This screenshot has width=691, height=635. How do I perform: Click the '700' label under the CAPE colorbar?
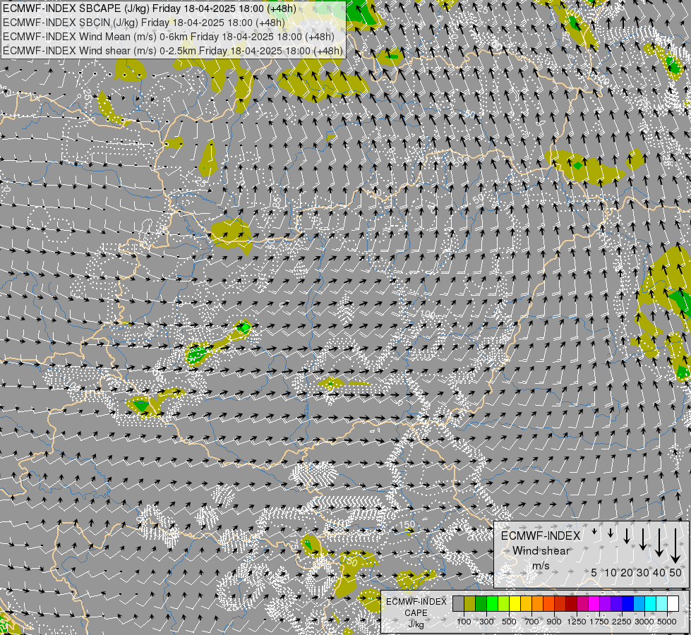[x=532, y=622]
